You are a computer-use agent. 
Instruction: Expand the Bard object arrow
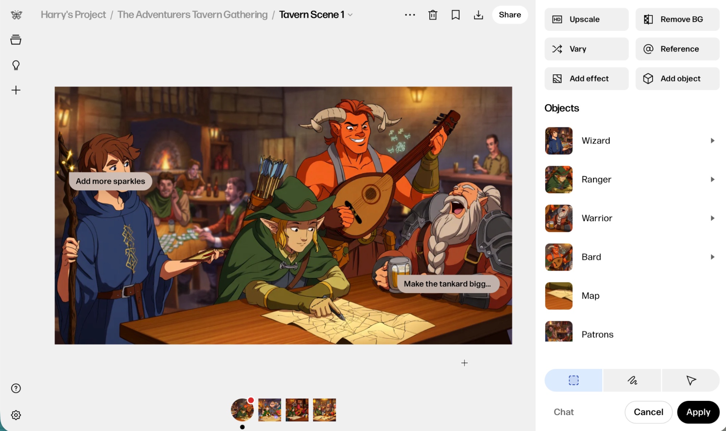click(x=712, y=257)
